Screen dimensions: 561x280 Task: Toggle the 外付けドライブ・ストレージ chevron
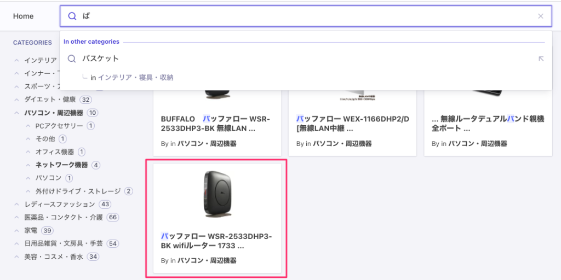[x=28, y=191]
